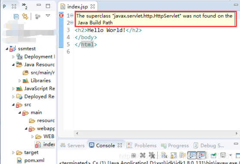Expand the target folder
The image size is (240, 164).
click(13, 153)
